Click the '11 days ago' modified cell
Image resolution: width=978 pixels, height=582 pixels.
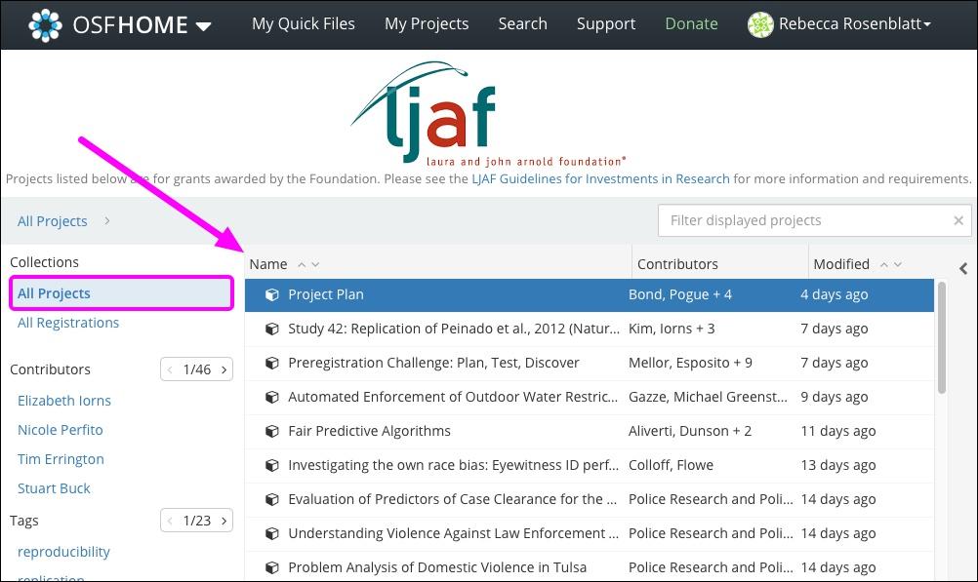pos(838,431)
